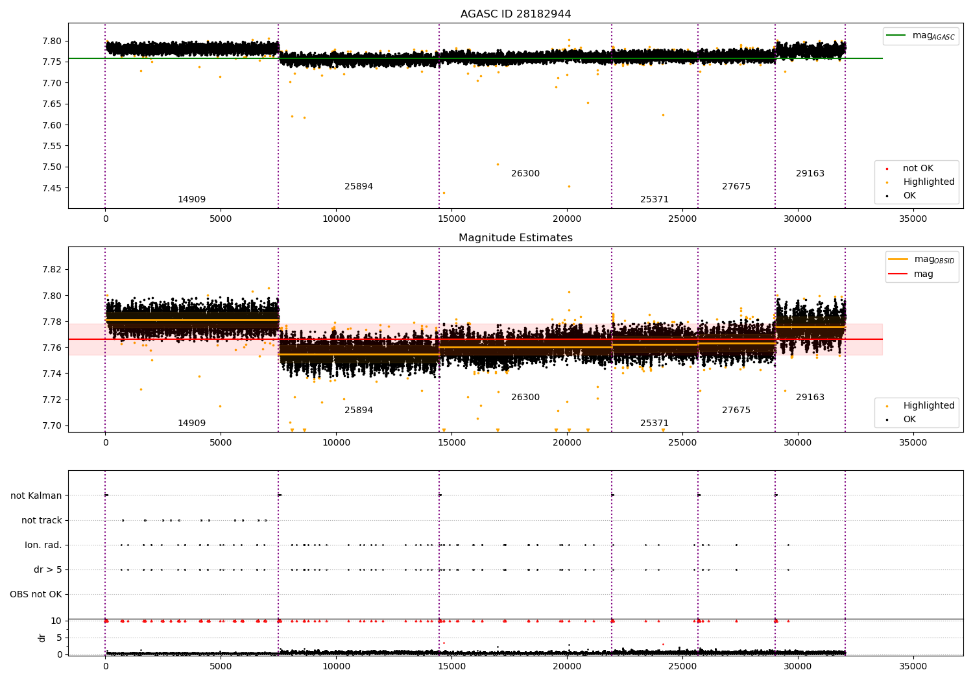Click obsid label 25371 in Magnitude Estimates panel
The width and height of the screenshot is (973, 681).
(x=655, y=424)
